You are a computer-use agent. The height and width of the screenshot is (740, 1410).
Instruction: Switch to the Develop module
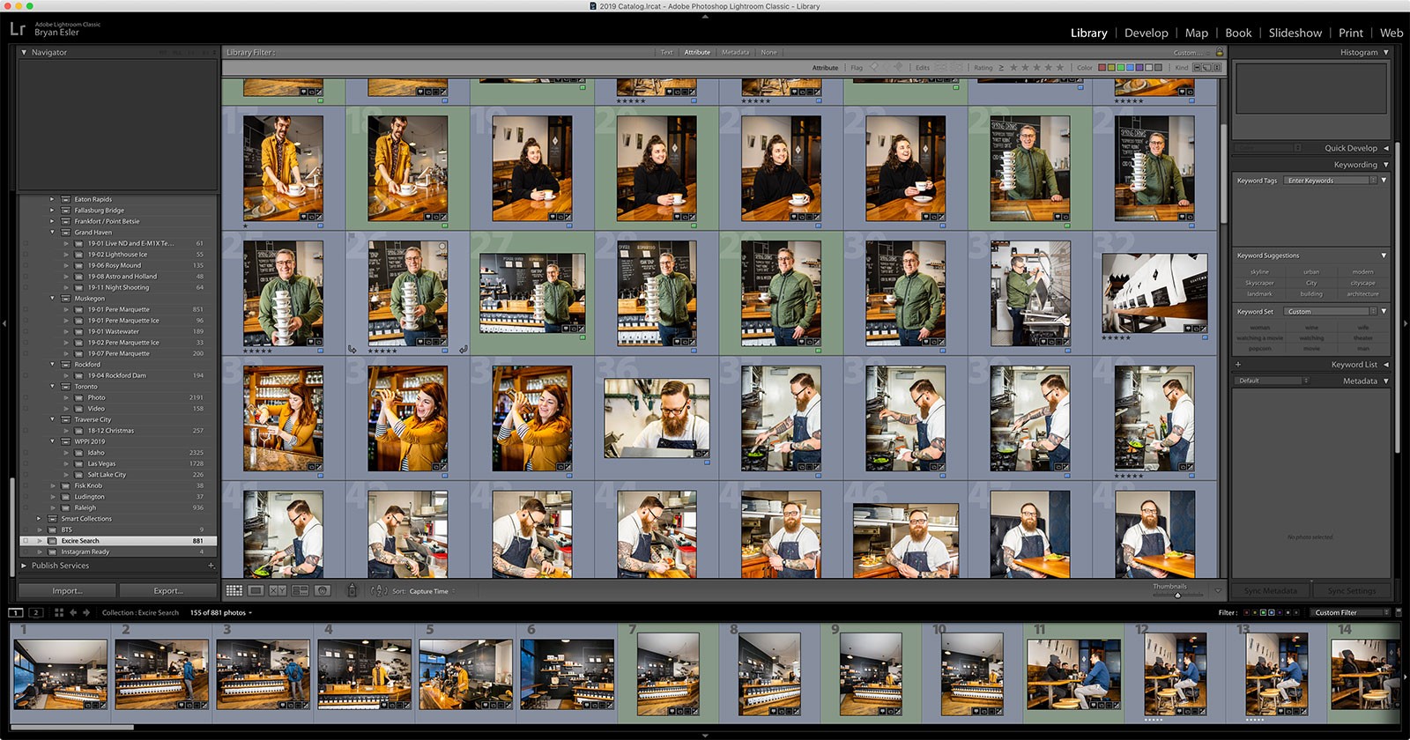(x=1146, y=33)
